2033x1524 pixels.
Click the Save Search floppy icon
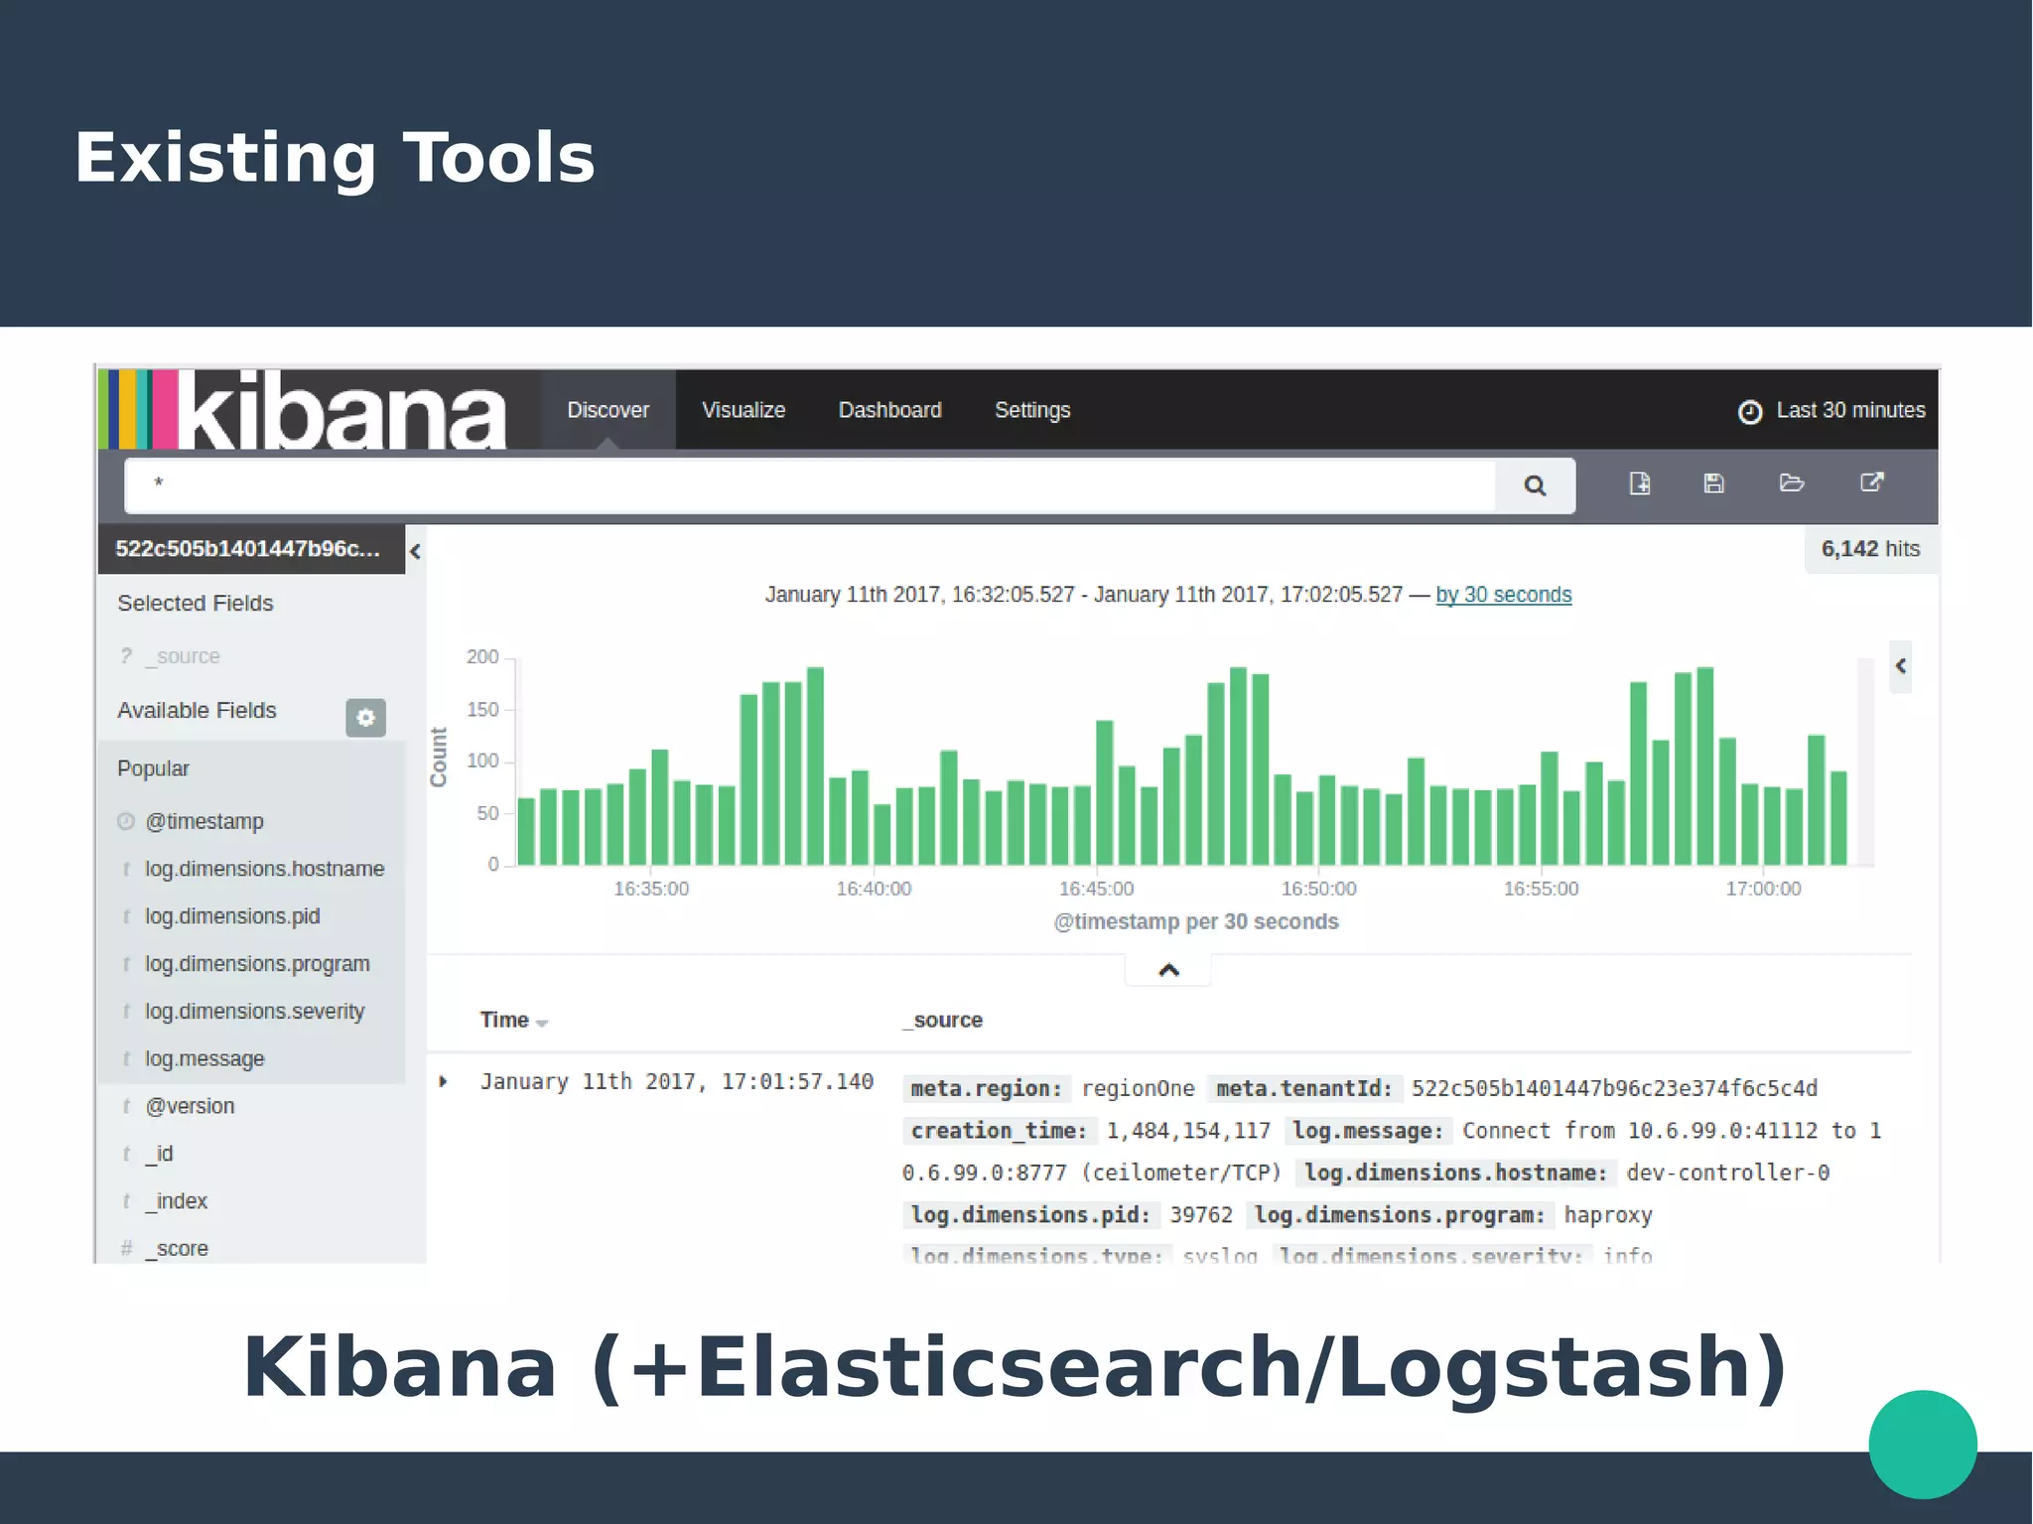(1714, 484)
